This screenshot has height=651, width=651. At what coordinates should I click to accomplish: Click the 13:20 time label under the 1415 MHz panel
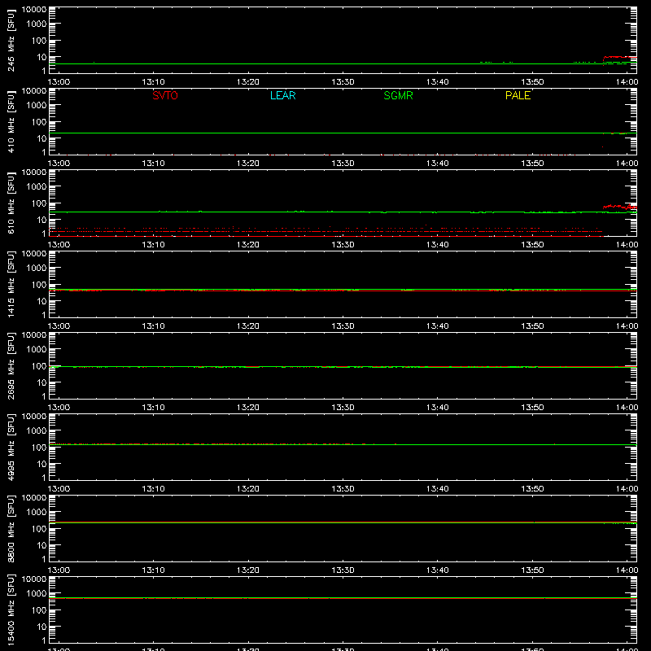click(x=248, y=326)
